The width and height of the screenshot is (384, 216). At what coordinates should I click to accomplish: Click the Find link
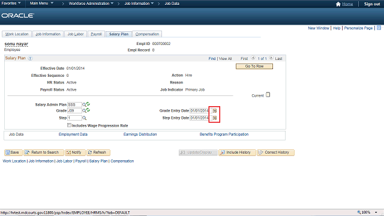point(212,59)
